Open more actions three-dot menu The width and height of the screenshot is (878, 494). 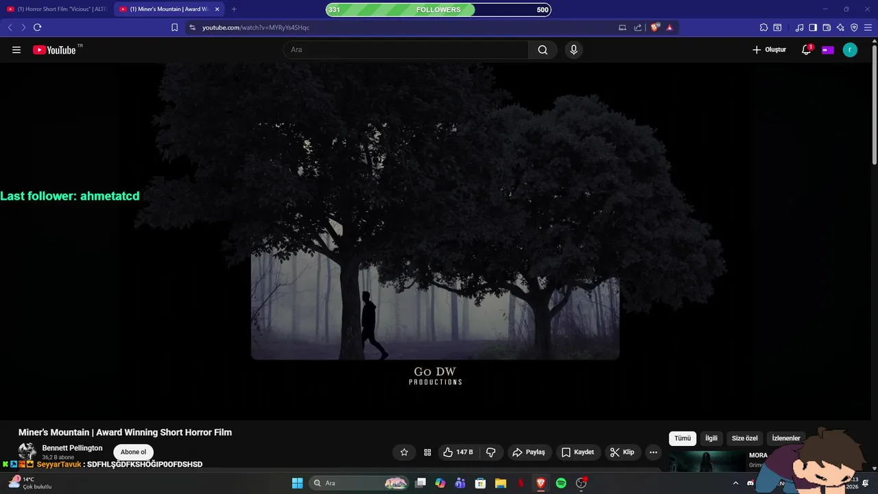(x=653, y=452)
